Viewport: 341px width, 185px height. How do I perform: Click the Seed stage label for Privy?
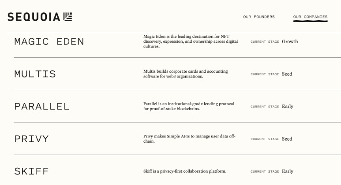(287, 139)
